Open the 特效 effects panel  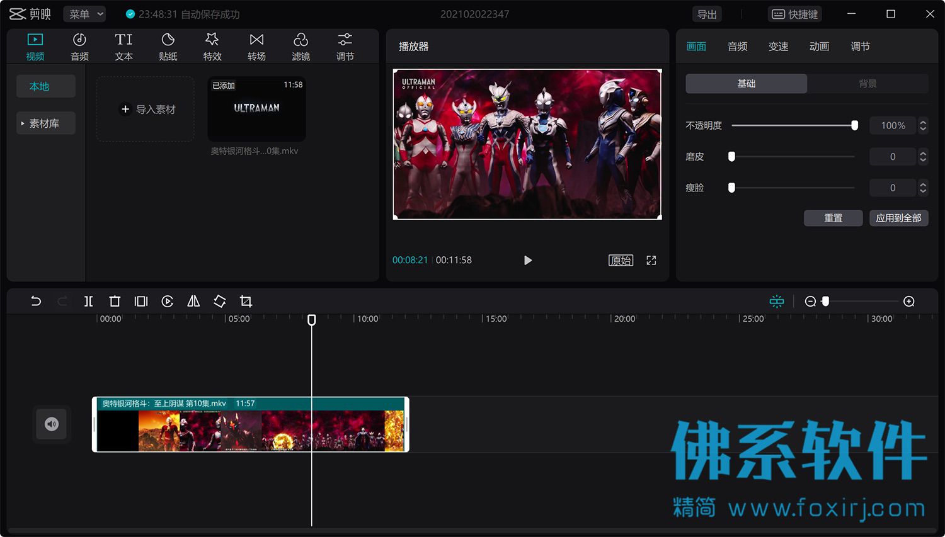pos(212,47)
